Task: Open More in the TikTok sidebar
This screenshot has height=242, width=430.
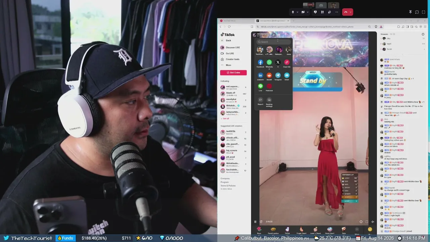Action: tap(226, 65)
